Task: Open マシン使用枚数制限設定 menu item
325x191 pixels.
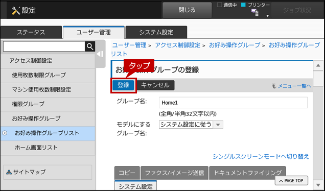Action: point(48,90)
